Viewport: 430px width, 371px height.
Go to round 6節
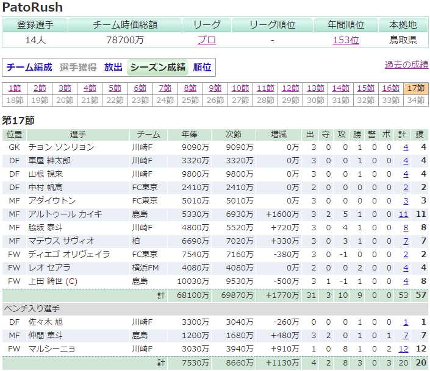tap(140, 88)
